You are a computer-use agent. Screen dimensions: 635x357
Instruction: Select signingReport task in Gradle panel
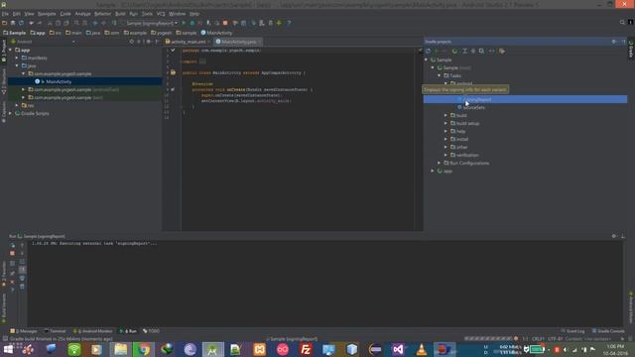(525, 99)
